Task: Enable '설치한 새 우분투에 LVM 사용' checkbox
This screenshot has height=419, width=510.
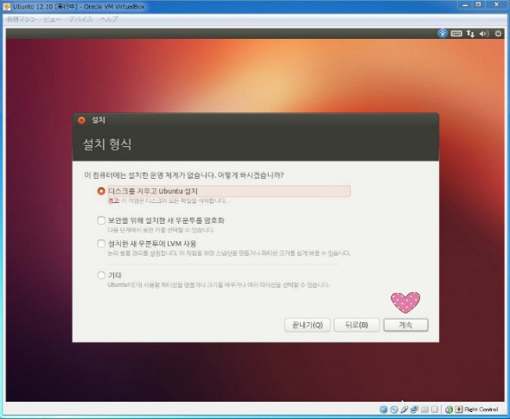Action: point(101,244)
